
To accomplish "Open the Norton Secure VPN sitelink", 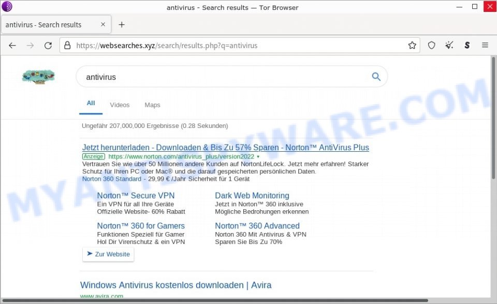I will [x=136, y=196].
